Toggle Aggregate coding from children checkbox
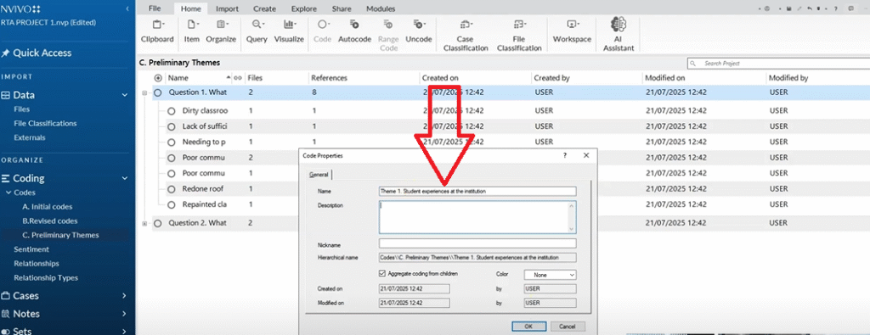870x335 pixels. (381, 273)
